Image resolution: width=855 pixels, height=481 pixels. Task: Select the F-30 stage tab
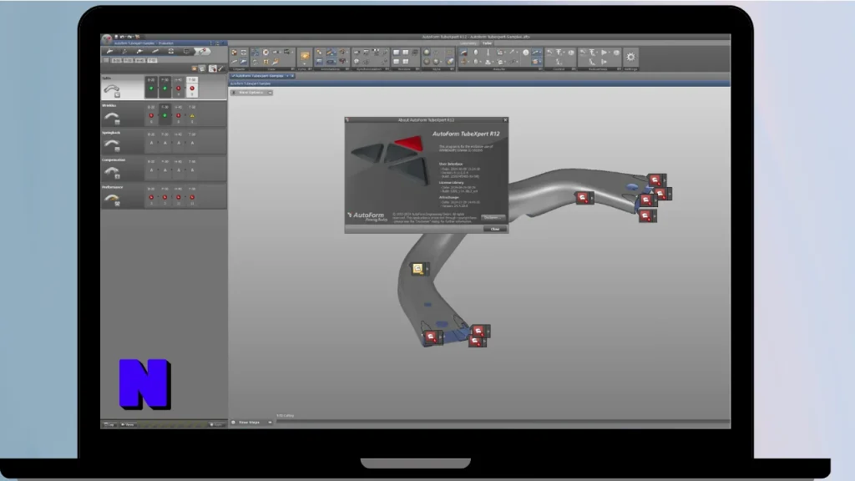[129, 60]
